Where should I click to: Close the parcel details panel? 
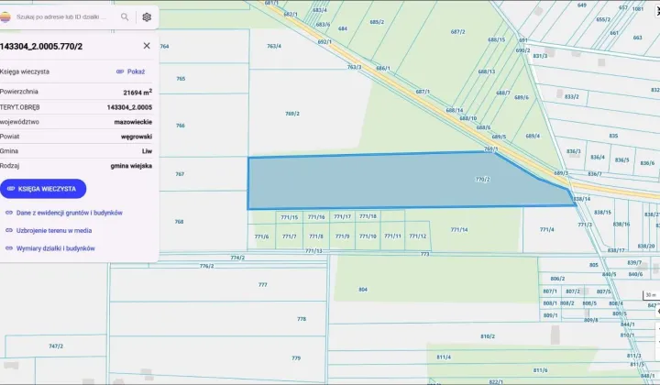tap(147, 46)
